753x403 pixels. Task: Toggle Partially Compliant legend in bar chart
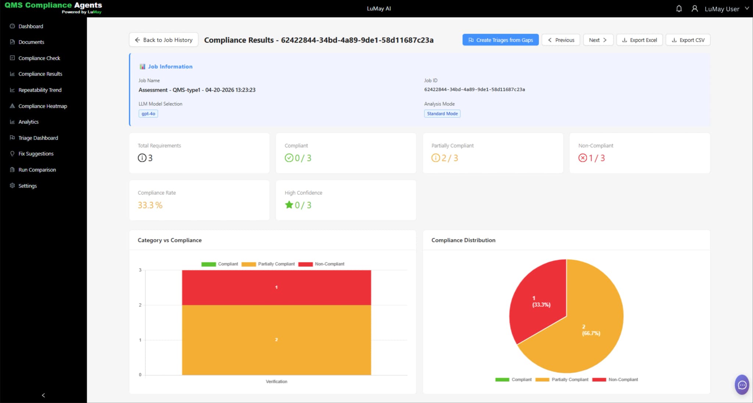coord(268,264)
